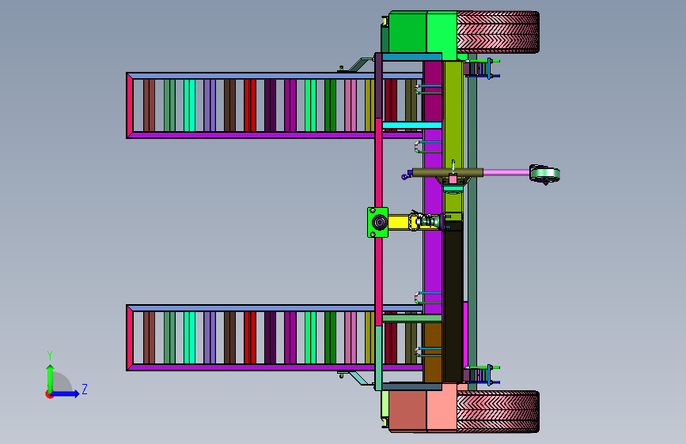Select the teal horizontal bar under green fender
This screenshot has width=686, height=444.
click(411, 57)
